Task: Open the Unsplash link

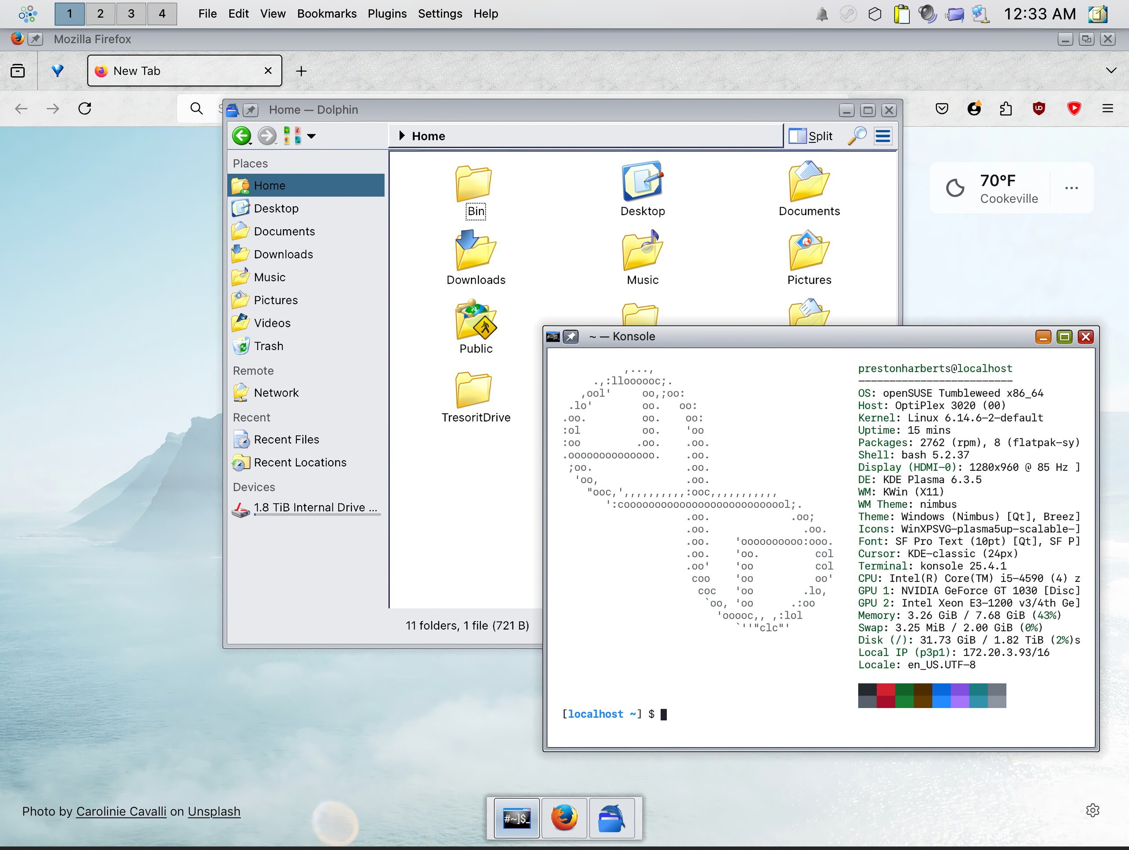Action: click(214, 811)
